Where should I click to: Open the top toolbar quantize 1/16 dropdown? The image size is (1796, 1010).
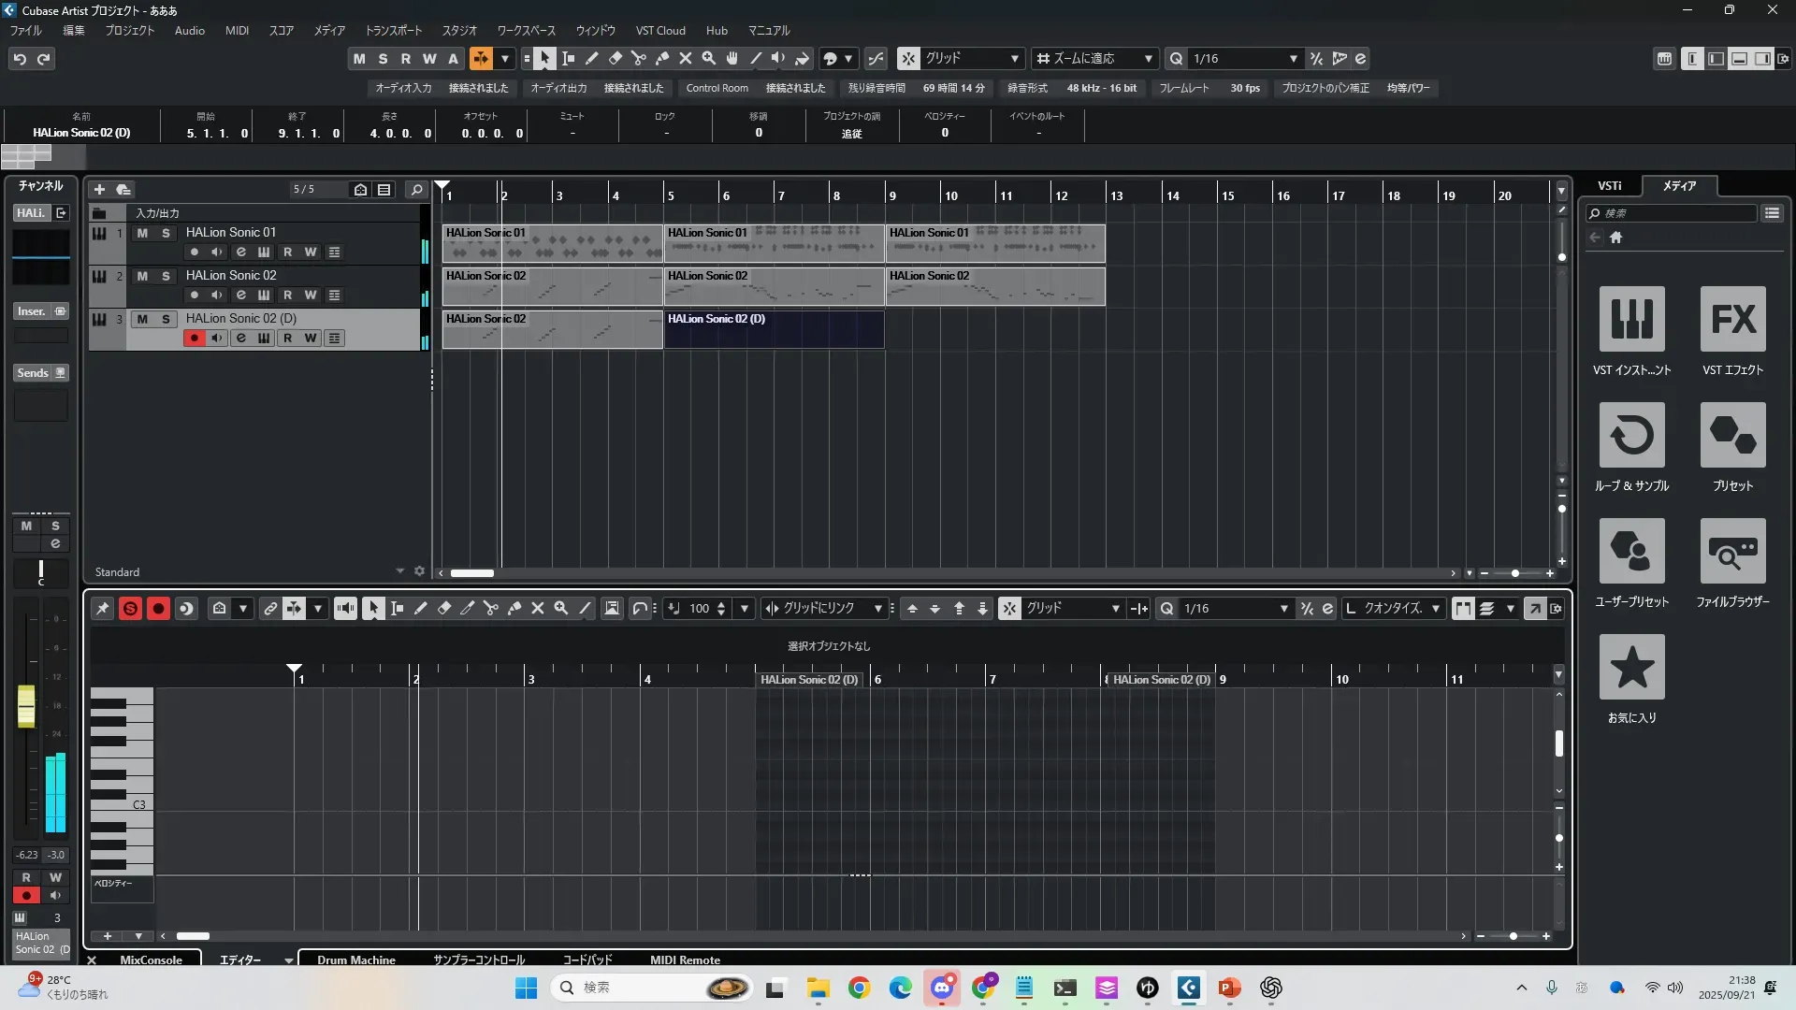coord(1294,59)
